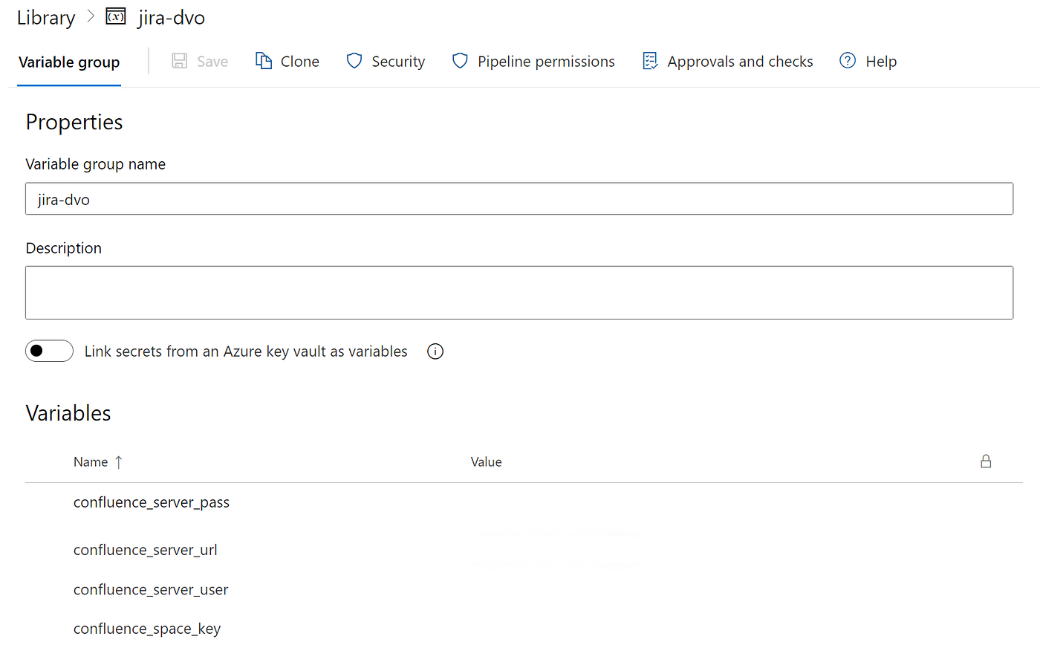1040x668 pixels.
Task: Click the lock icon in Variables header
Action: (x=986, y=461)
